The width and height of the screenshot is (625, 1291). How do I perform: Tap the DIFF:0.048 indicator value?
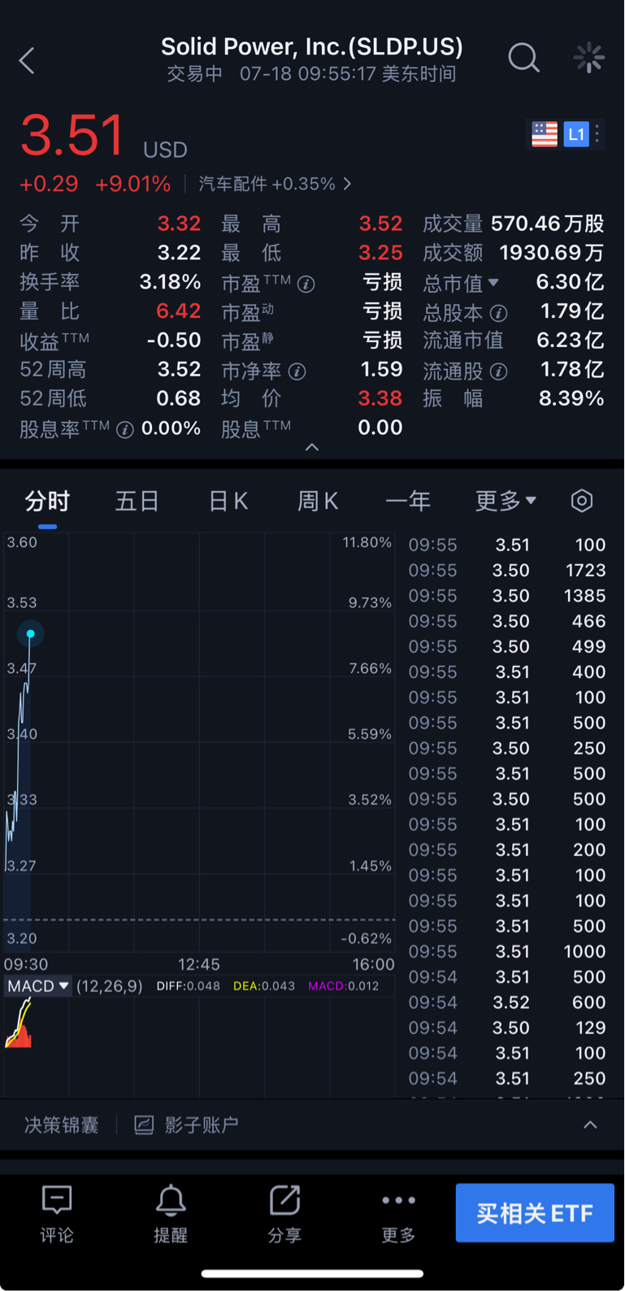pos(188,986)
